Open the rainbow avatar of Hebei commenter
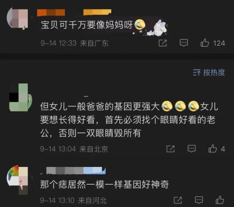The width and height of the screenshot is (234, 207). [x=17, y=180]
